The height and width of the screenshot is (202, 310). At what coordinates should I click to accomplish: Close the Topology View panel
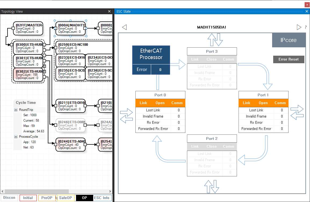pyautogui.click(x=109, y=11)
